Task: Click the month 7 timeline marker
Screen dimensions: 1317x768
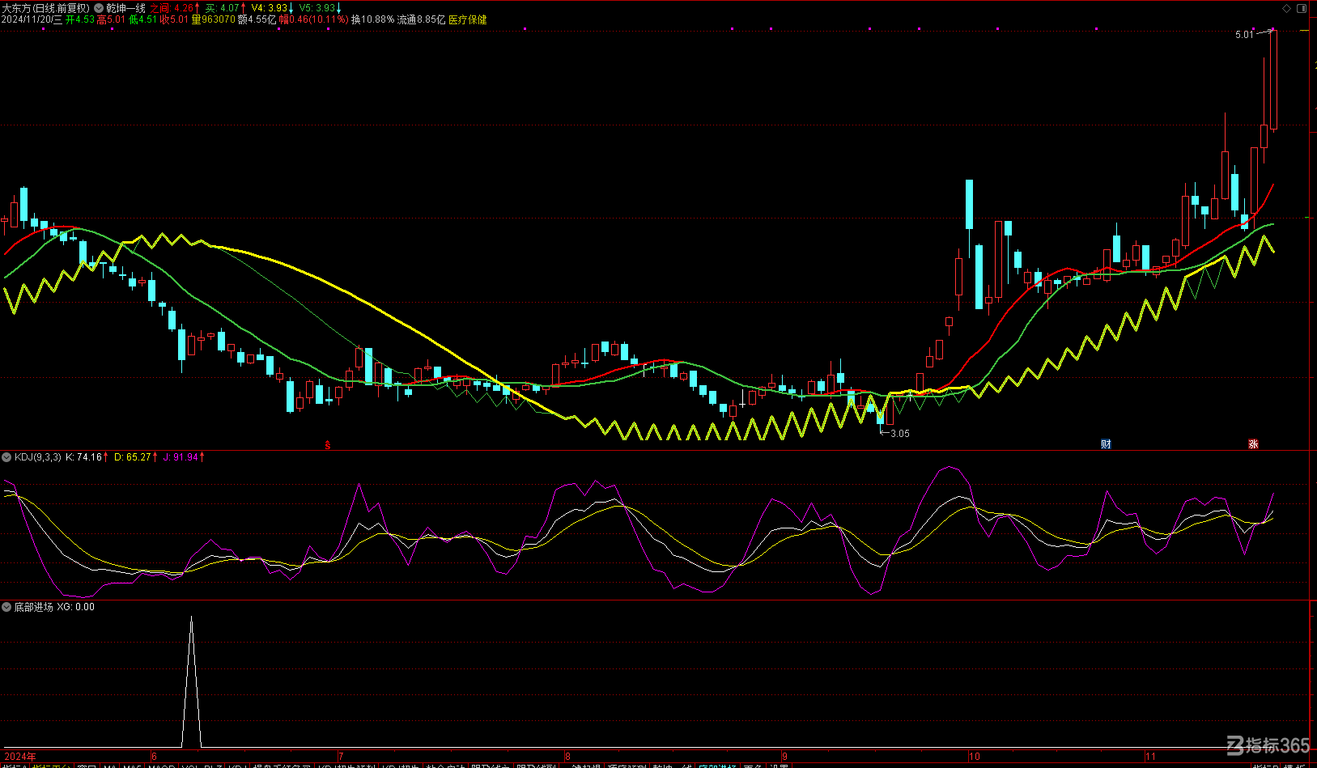Action: click(341, 757)
